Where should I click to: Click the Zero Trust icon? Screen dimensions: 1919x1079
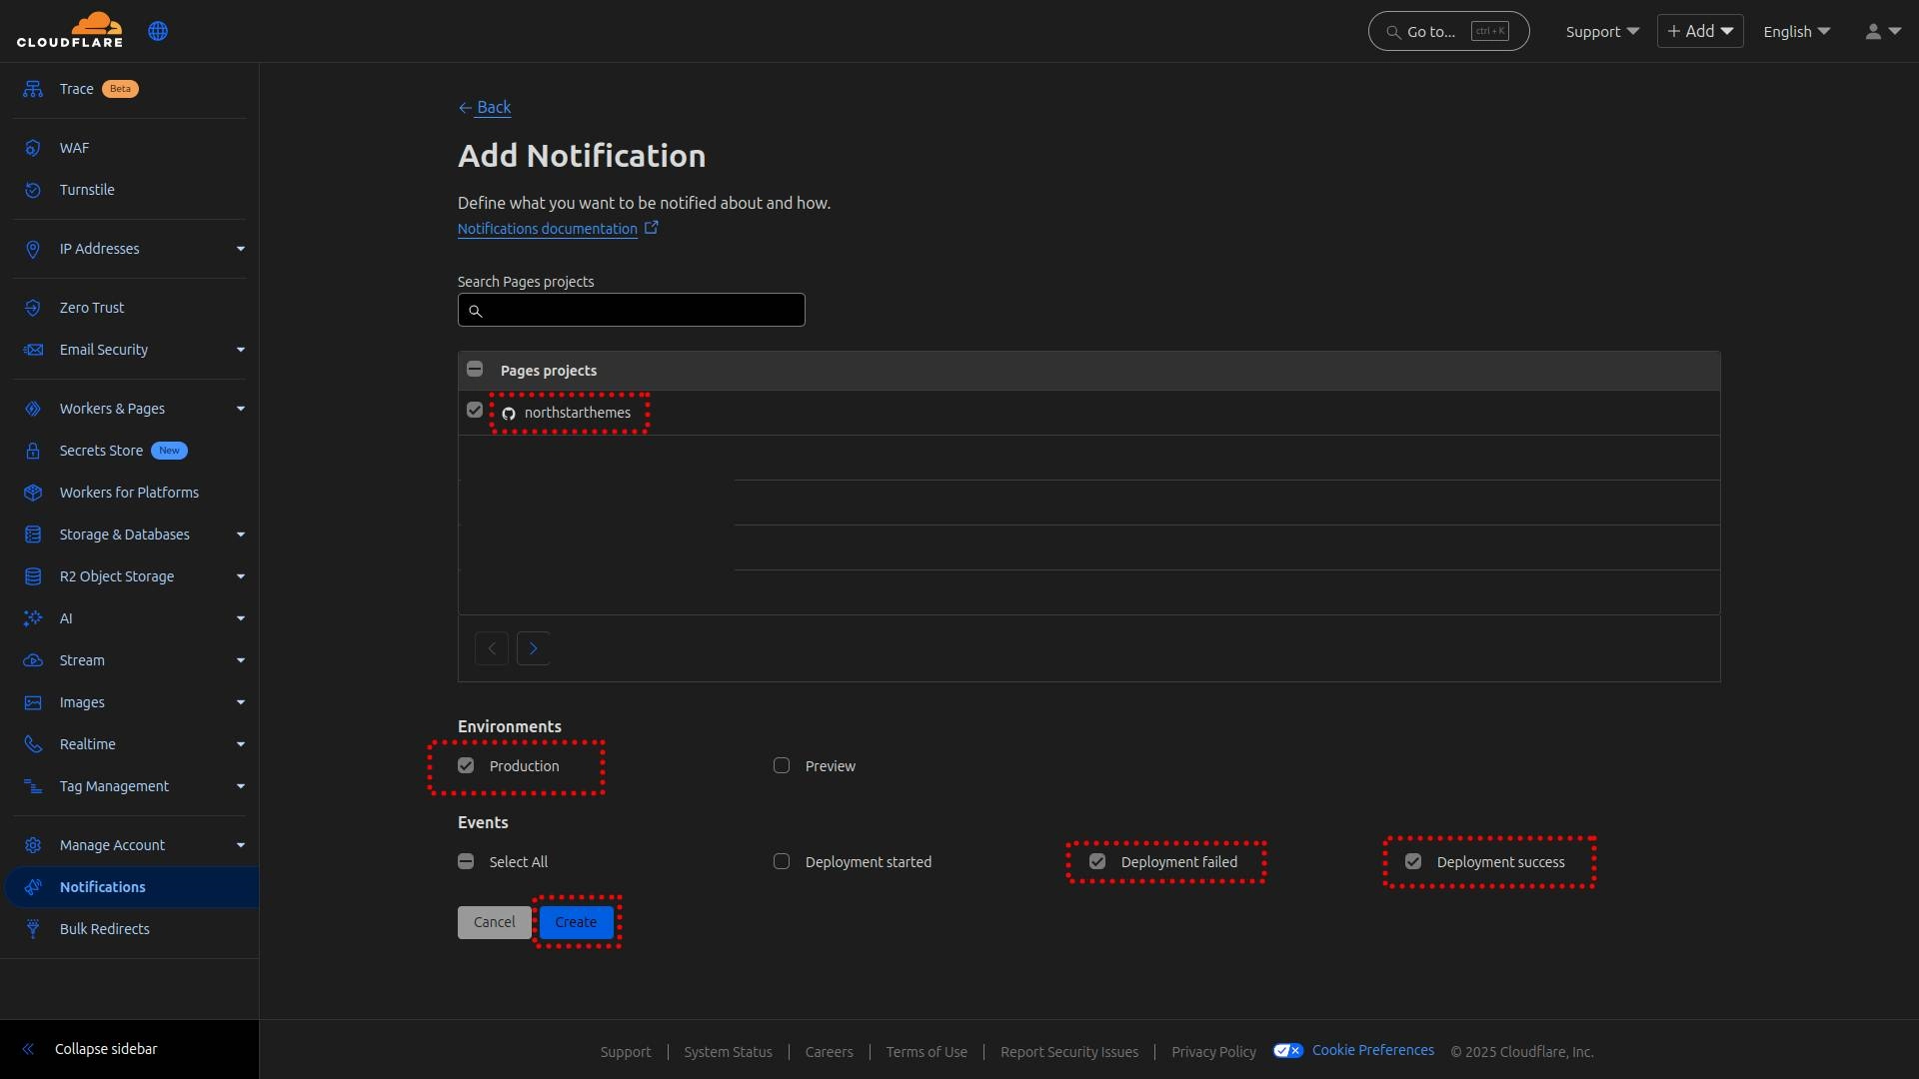(33, 308)
